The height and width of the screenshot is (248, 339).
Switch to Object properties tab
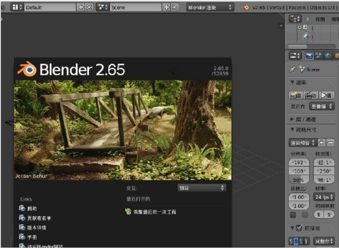pos(336,56)
